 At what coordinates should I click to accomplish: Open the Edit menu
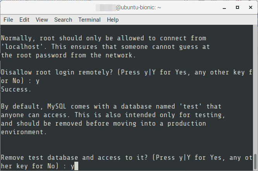point(24,20)
